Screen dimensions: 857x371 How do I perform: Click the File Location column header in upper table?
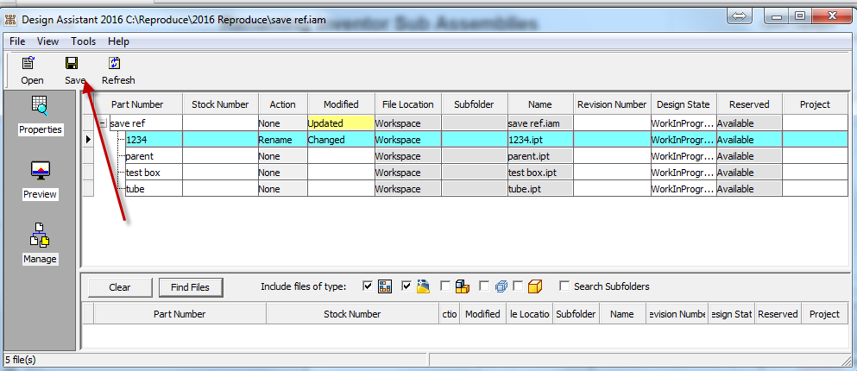point(407,104)
